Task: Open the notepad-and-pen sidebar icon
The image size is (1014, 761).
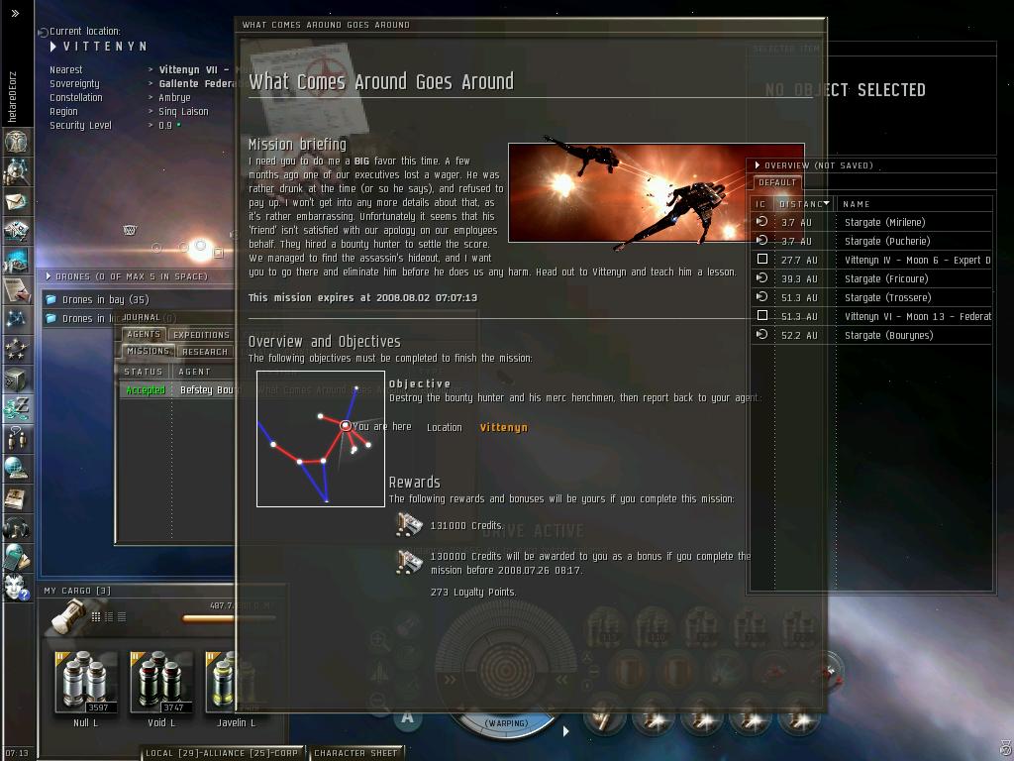Action: [16, 290]
